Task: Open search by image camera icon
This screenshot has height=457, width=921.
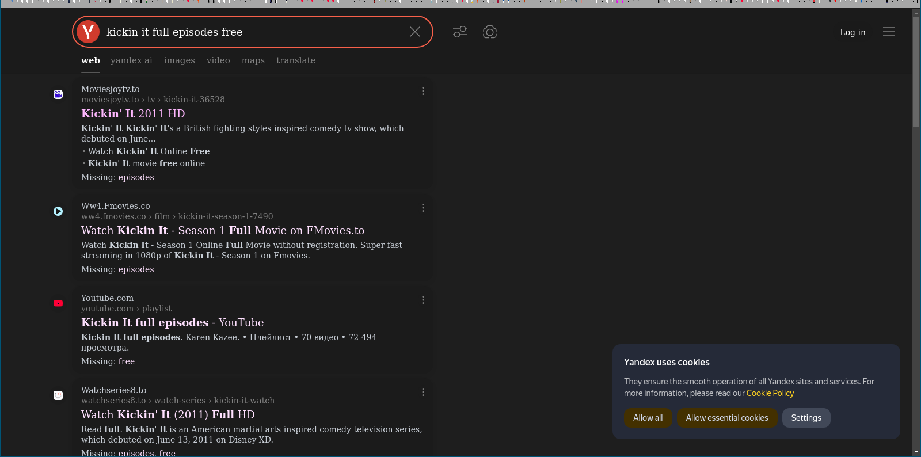Action: click(490, 32)
